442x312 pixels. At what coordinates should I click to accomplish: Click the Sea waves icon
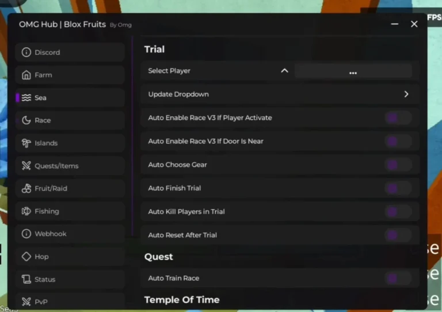(x=26, y=98)
